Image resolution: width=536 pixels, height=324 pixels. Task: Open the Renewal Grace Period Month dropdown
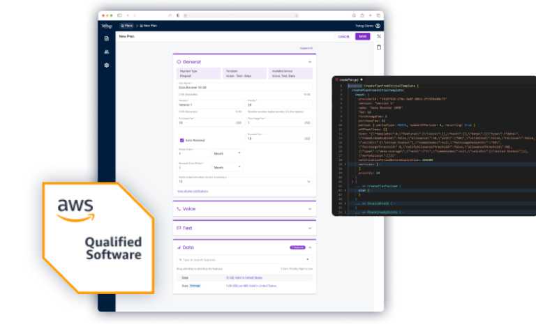click(x=228, y=167)
